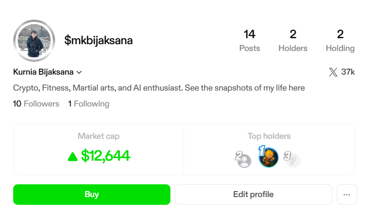Click the $12,644 market cap value
This screenshot has height=223, width=375.
click(x=105, y=156)
